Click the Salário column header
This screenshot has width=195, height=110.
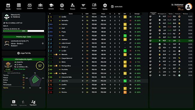pyautogui.click(x=94, y=14)
